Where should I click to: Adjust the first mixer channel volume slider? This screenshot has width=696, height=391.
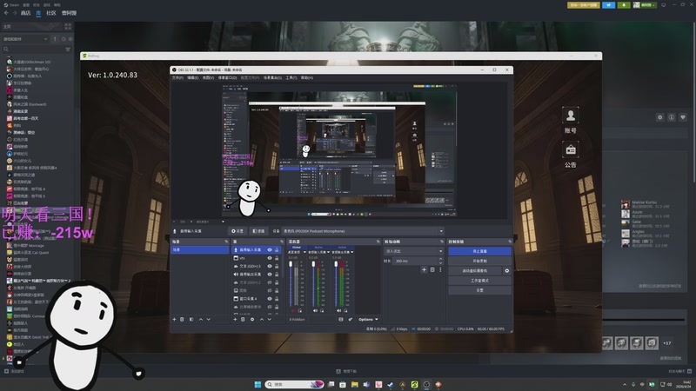coord(291,284)
